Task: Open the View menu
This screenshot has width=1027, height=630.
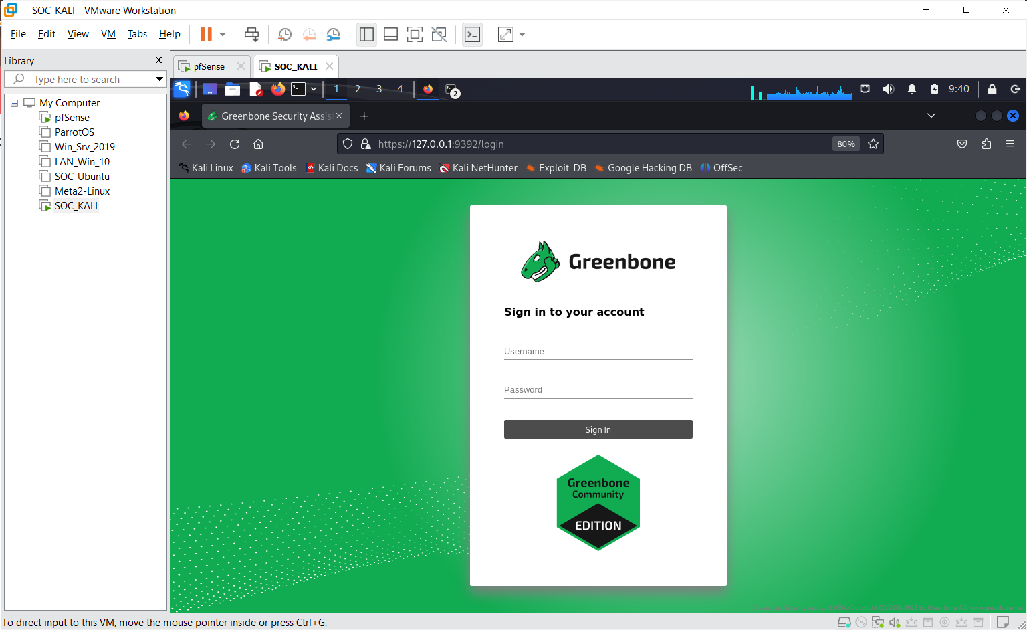Action: pos(78,34)
